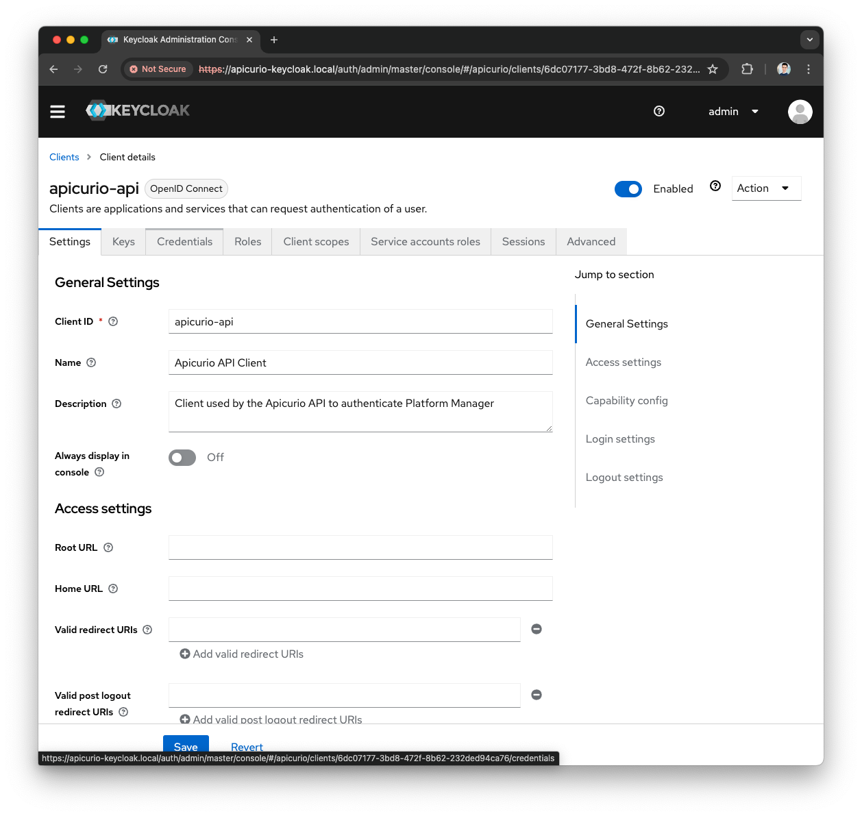Open the user avatar menu
This screenshot has height=816, width=862.
point(800,111)
